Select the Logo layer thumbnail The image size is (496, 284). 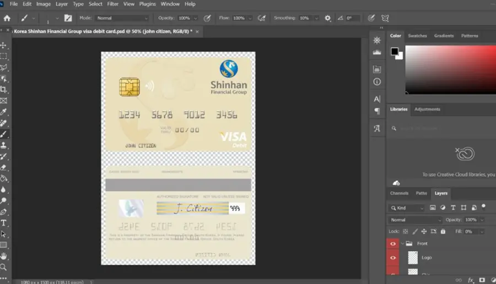pos(413,258)
